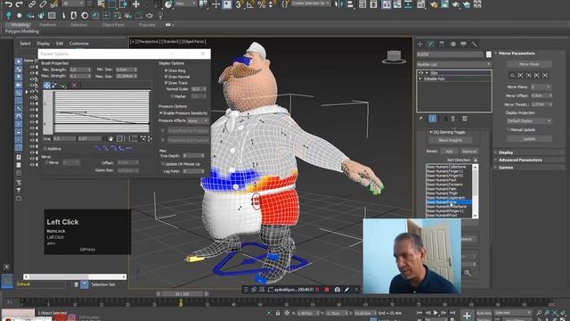Open the Pressure Affects dropdown
Viewport: 570px width, 321px height.
(x=198, y=120)
